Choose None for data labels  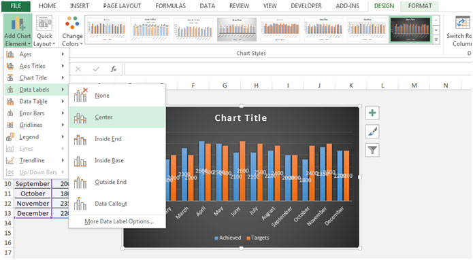pos(117,96)
